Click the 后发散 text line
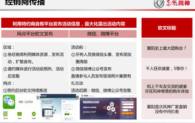Screen dimensions: 195x123 (x=14, y=76)
